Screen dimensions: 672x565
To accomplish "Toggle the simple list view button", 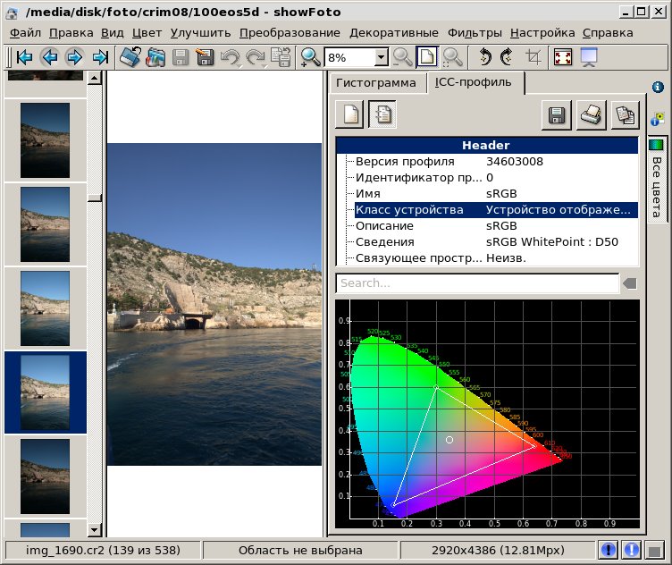I will pos(349,114).
